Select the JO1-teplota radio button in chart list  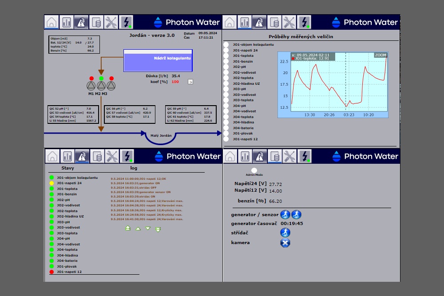(226, 56)
